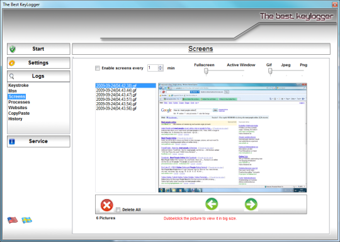
Task: Click the red X delete icon
Action: [x=106, y=205]
